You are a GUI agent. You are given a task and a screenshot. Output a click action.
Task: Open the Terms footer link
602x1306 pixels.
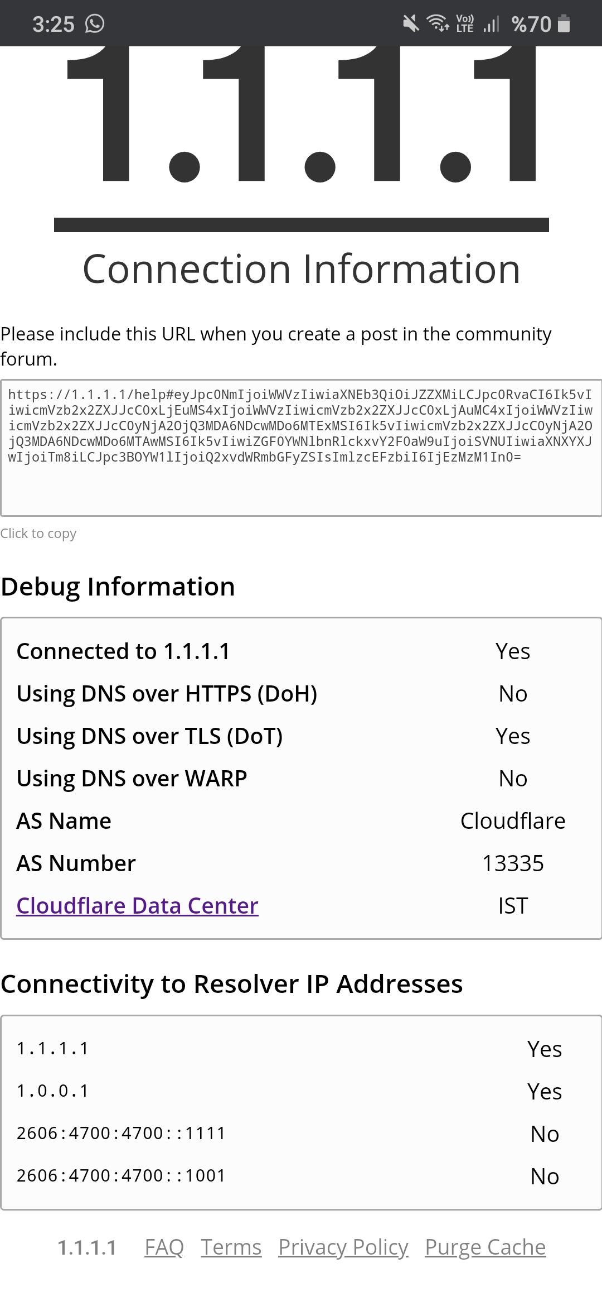point(231,1247)
